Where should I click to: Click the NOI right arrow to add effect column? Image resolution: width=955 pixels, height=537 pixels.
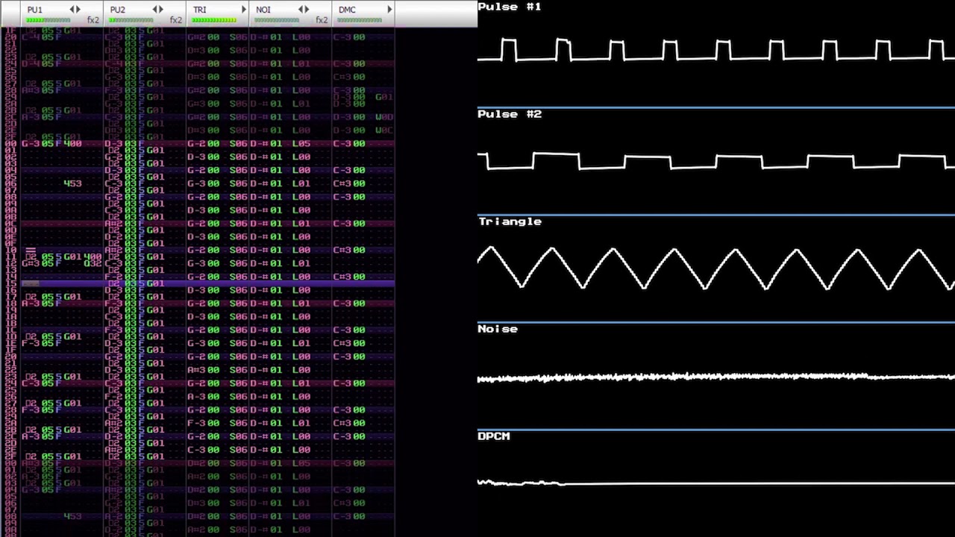point(307,10)
